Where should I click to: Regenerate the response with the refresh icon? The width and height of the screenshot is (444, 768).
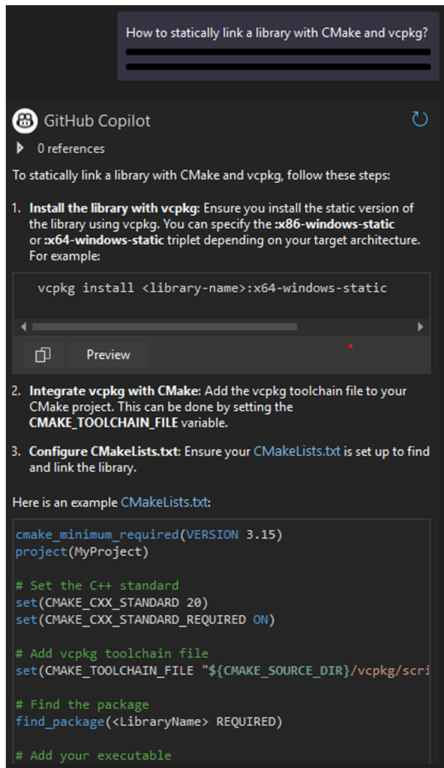tap(420, 119)
